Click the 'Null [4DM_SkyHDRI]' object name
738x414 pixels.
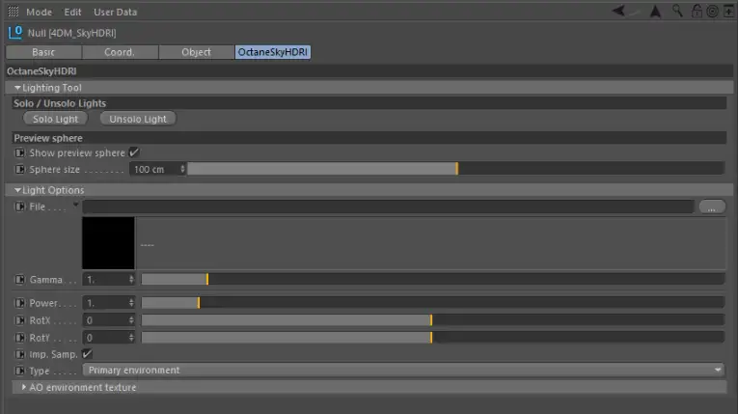72,33
